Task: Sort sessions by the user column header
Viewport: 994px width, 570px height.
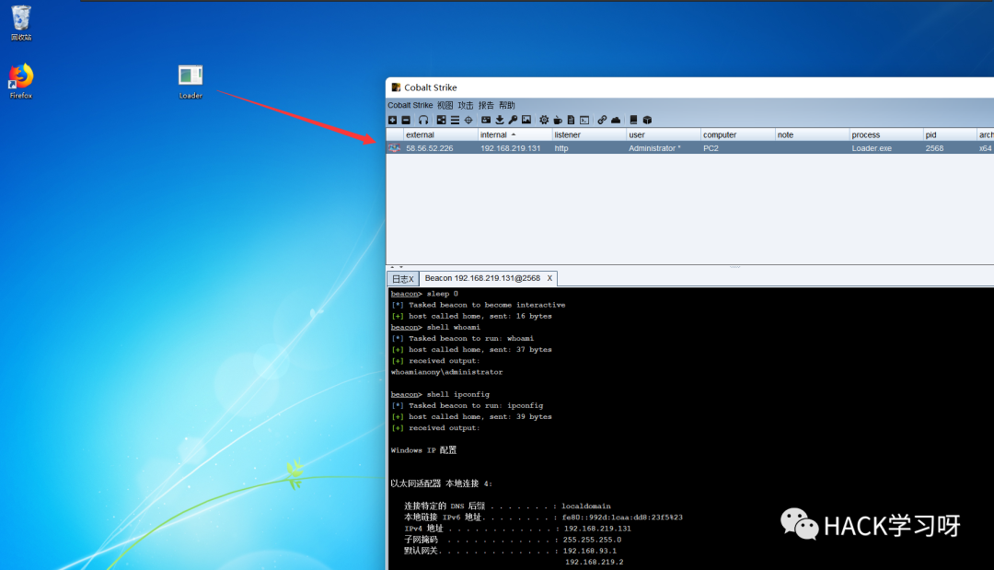Action: coord(663,134)
